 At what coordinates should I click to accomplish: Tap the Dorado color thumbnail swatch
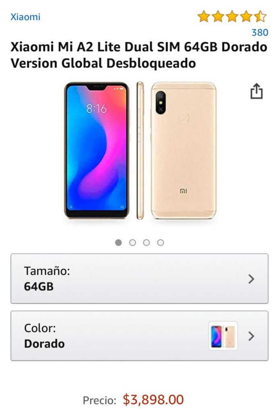(223, 336)
